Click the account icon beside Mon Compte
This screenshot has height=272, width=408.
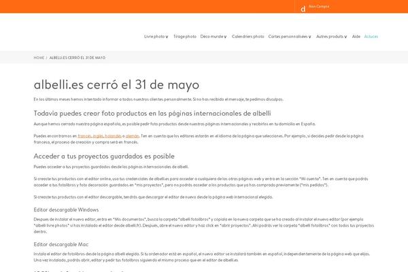tap(303, 9)
